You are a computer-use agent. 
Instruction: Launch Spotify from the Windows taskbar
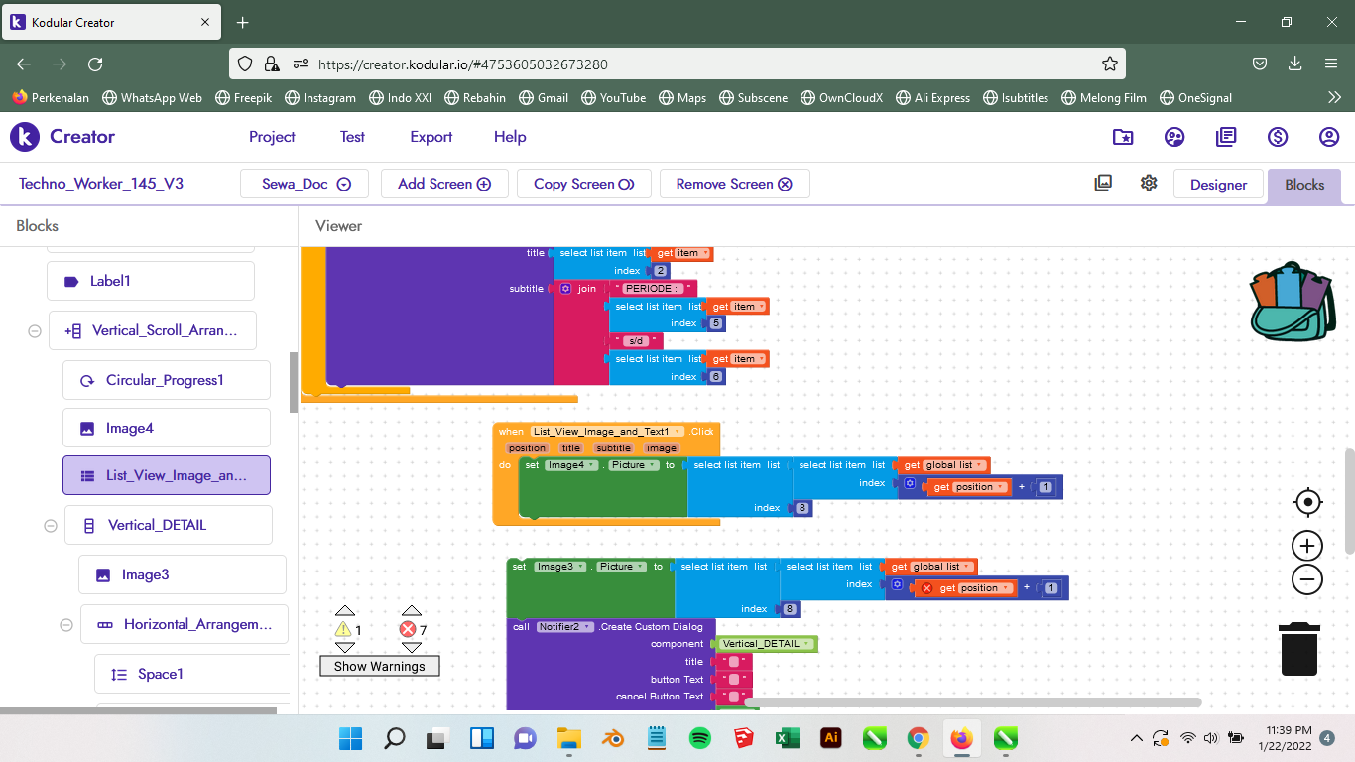coord(699,738)
